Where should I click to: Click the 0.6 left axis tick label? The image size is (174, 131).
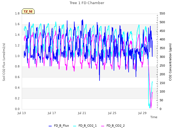coord(17,77)
